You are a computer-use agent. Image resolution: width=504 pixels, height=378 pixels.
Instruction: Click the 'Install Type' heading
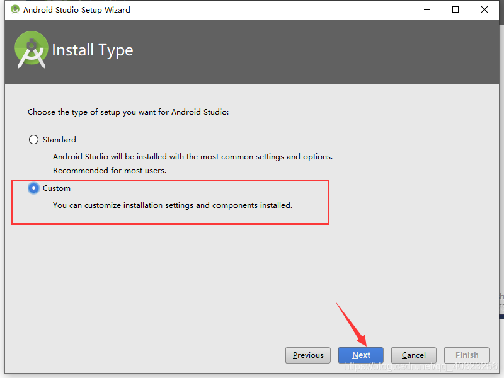(93, 50)
